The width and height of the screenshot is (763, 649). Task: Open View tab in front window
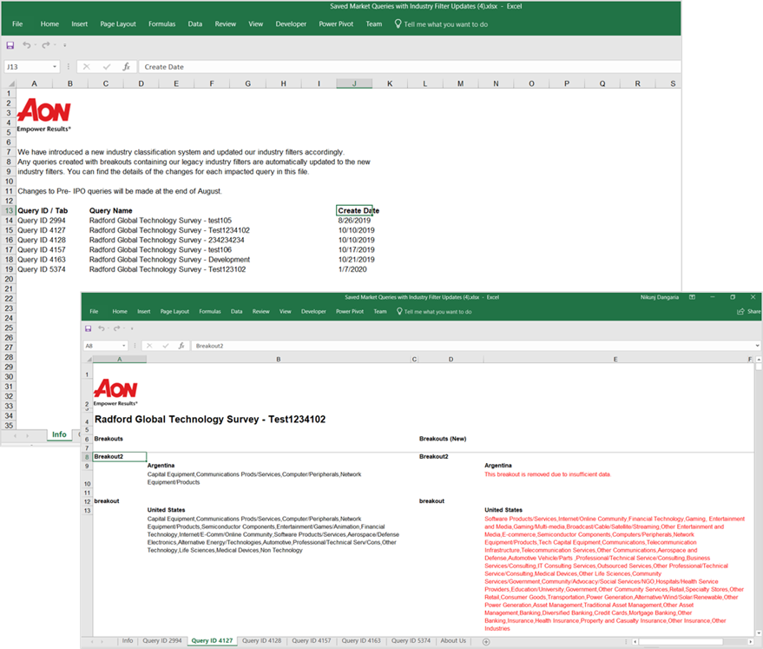286,312
